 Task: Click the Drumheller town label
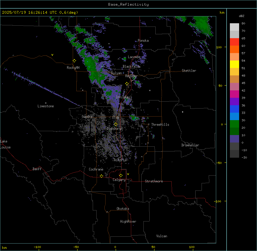pos(190,145)
